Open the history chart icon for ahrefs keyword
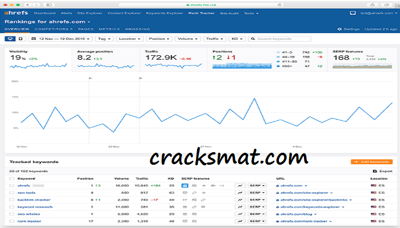The width and height of the screenshot is (400, 228). (240, 185)
